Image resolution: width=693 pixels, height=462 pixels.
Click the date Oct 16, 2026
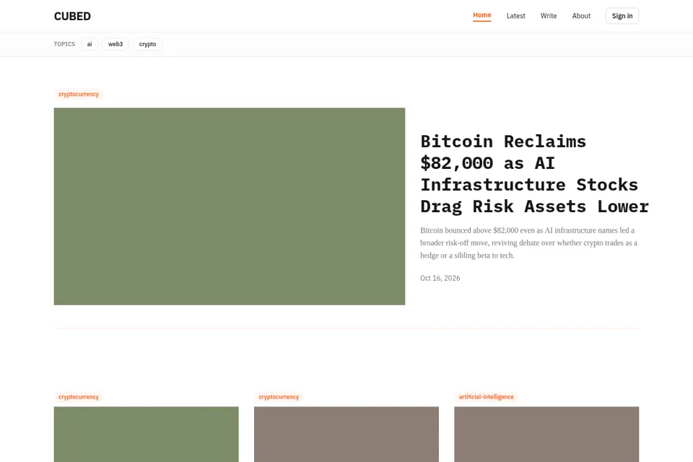tap(440, 278)
